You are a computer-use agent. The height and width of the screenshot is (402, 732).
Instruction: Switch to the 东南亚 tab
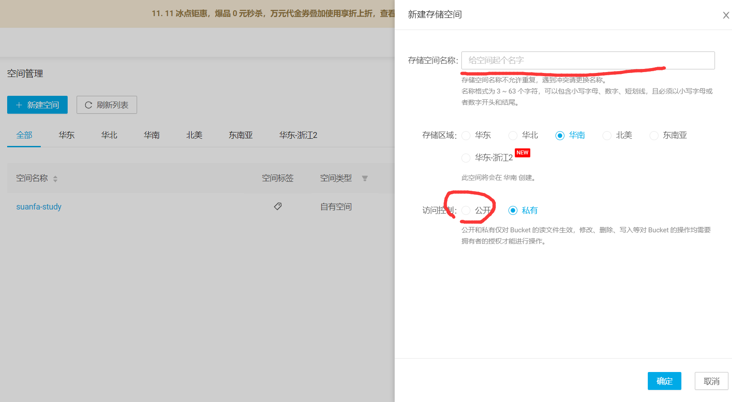click(x=241, y=135)
